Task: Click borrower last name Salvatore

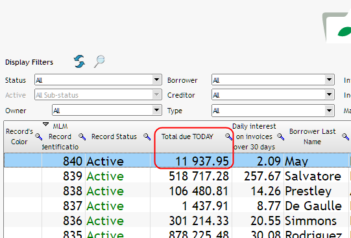Action: [x=313, y=176]
